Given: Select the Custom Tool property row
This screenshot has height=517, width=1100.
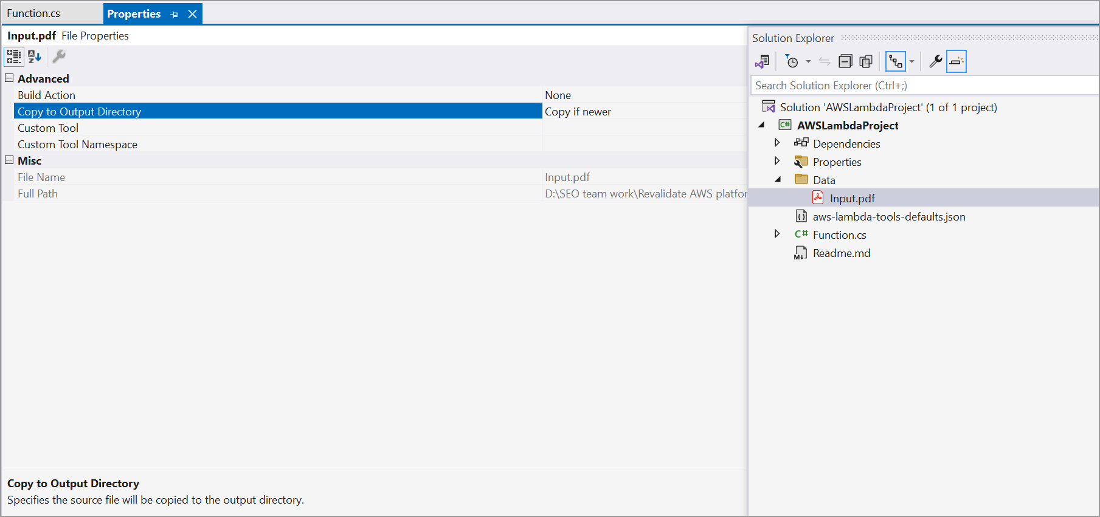Looking at the screenshot, I should coord(381,128).
